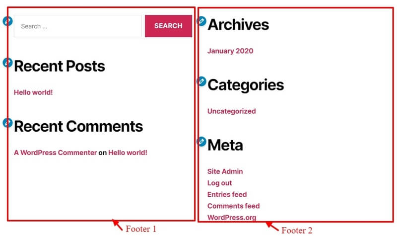Open the Entries feed link
The width and height of the screenshot is (397, 236).
(227, 194)
